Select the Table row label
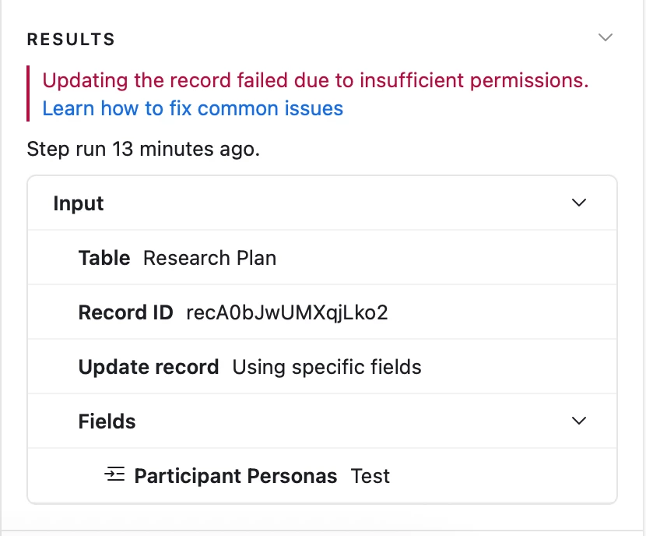 tap(104, 258)
